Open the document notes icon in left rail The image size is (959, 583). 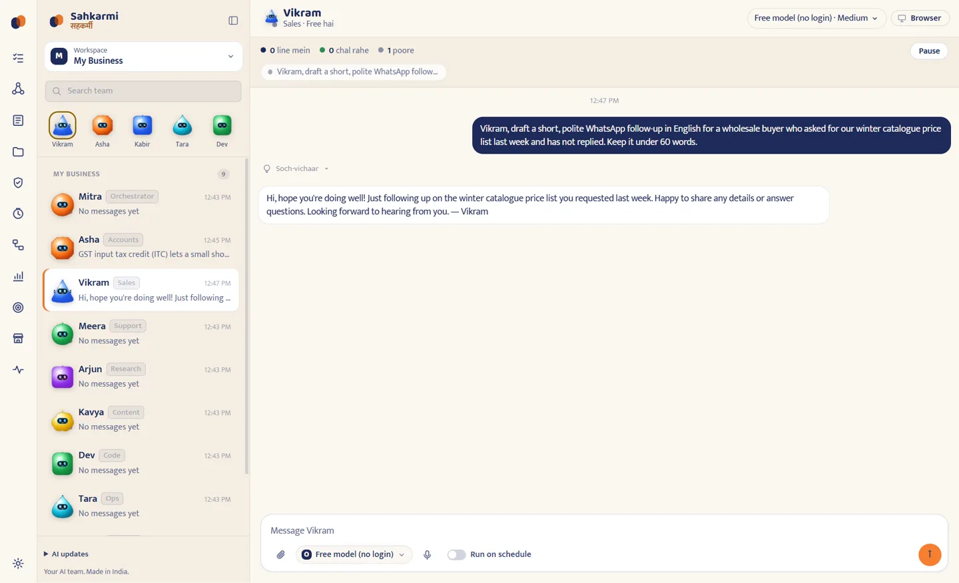18,120
